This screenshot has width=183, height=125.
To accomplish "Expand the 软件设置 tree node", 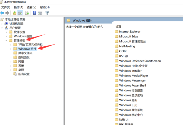I will coord(6,32).
